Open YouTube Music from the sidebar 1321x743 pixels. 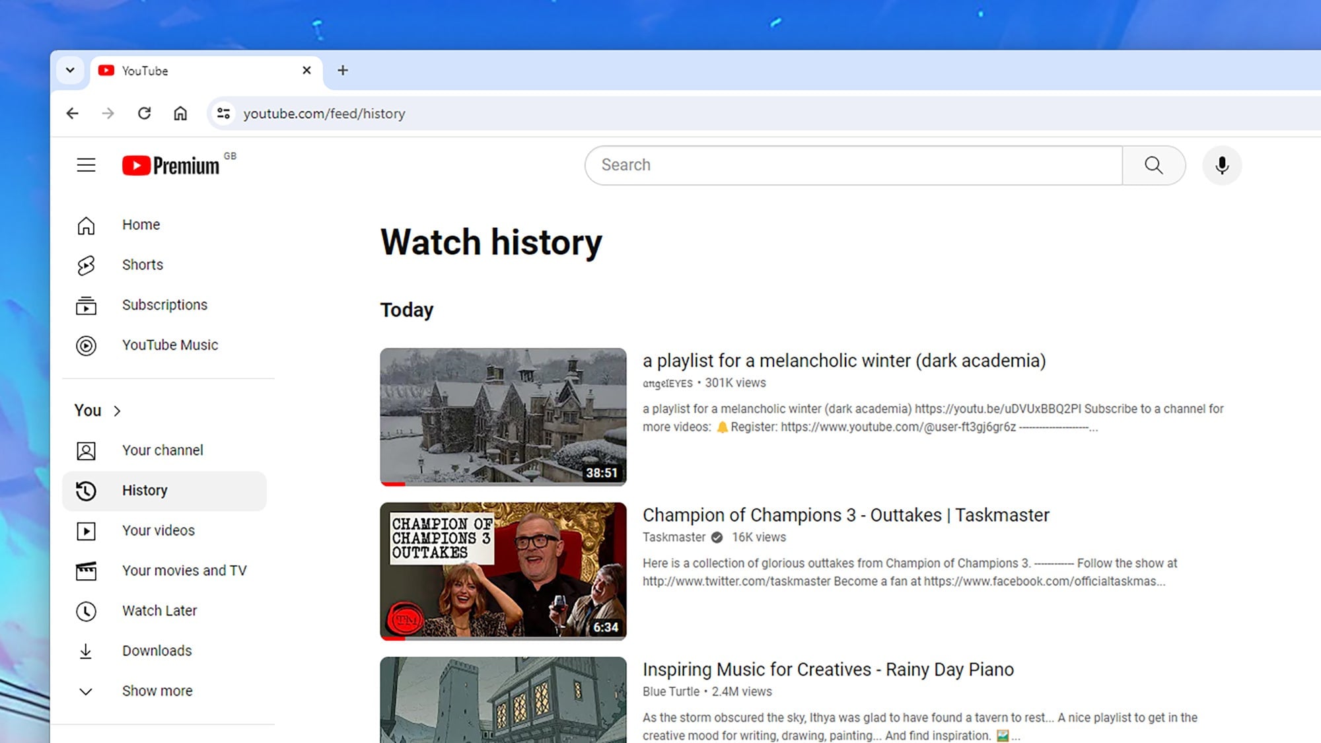pos(170,345)
